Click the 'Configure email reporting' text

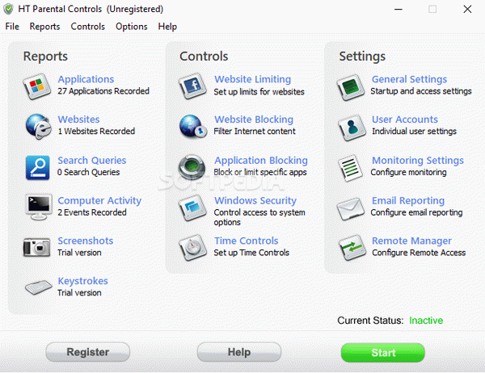(x=416, y=213)
